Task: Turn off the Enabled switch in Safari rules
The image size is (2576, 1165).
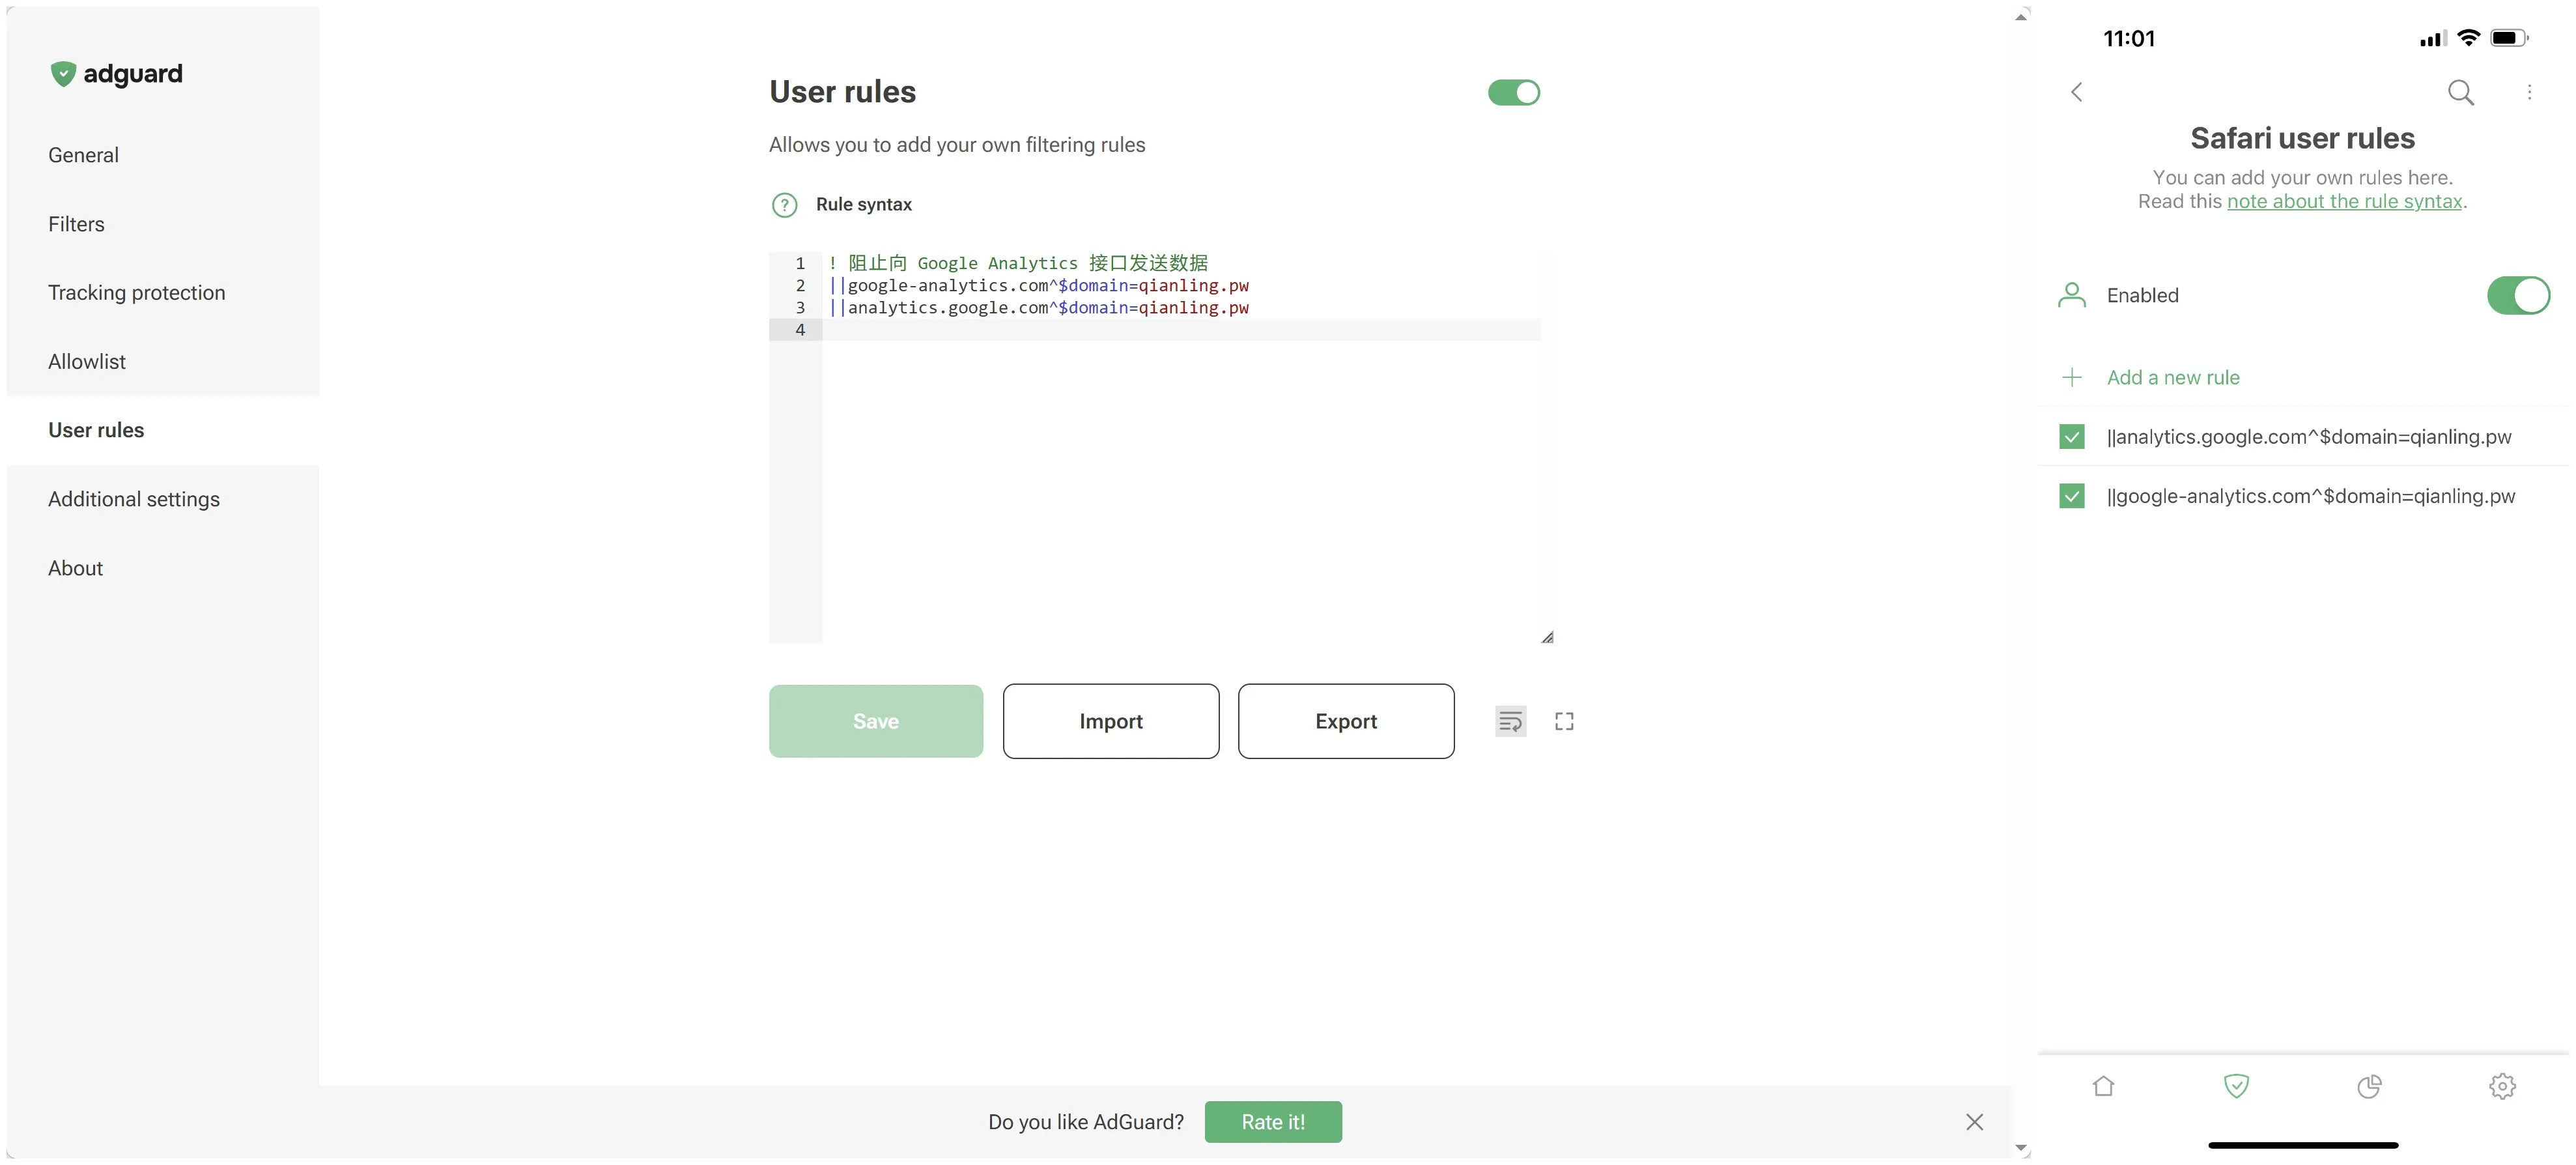Action: coord(2518,295)
